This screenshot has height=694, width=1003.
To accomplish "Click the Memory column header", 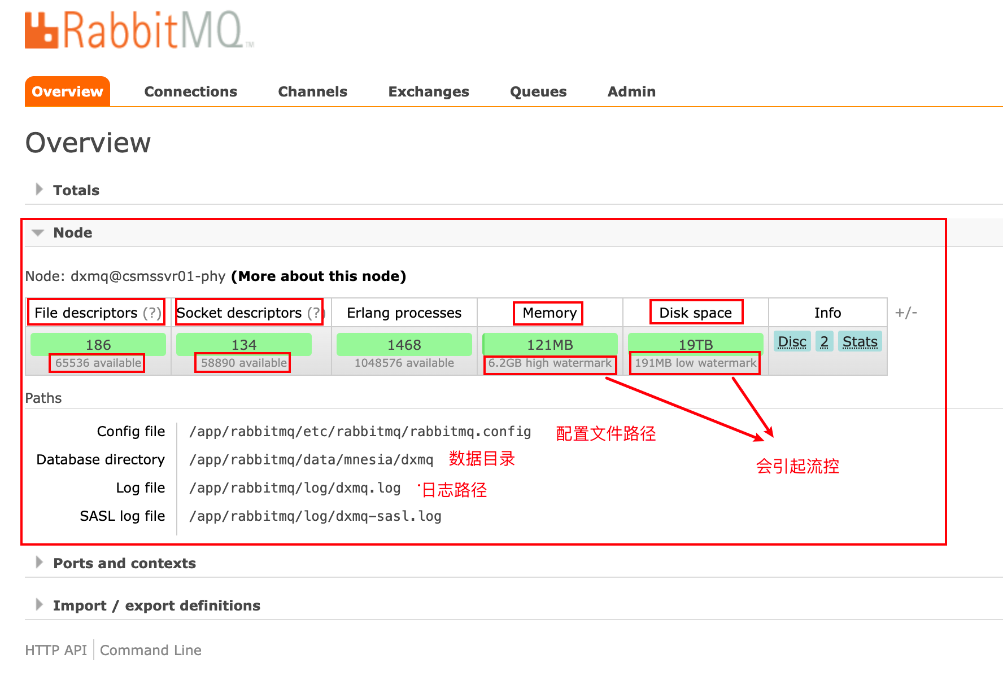I will (550, 313).
